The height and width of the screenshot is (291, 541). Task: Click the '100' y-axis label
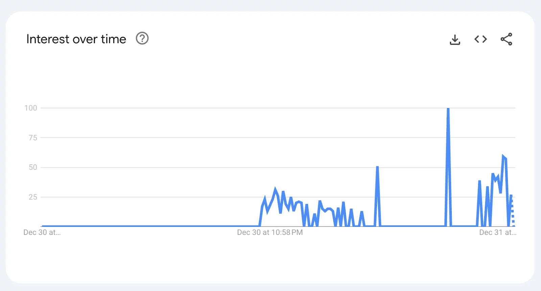(31, 108)
